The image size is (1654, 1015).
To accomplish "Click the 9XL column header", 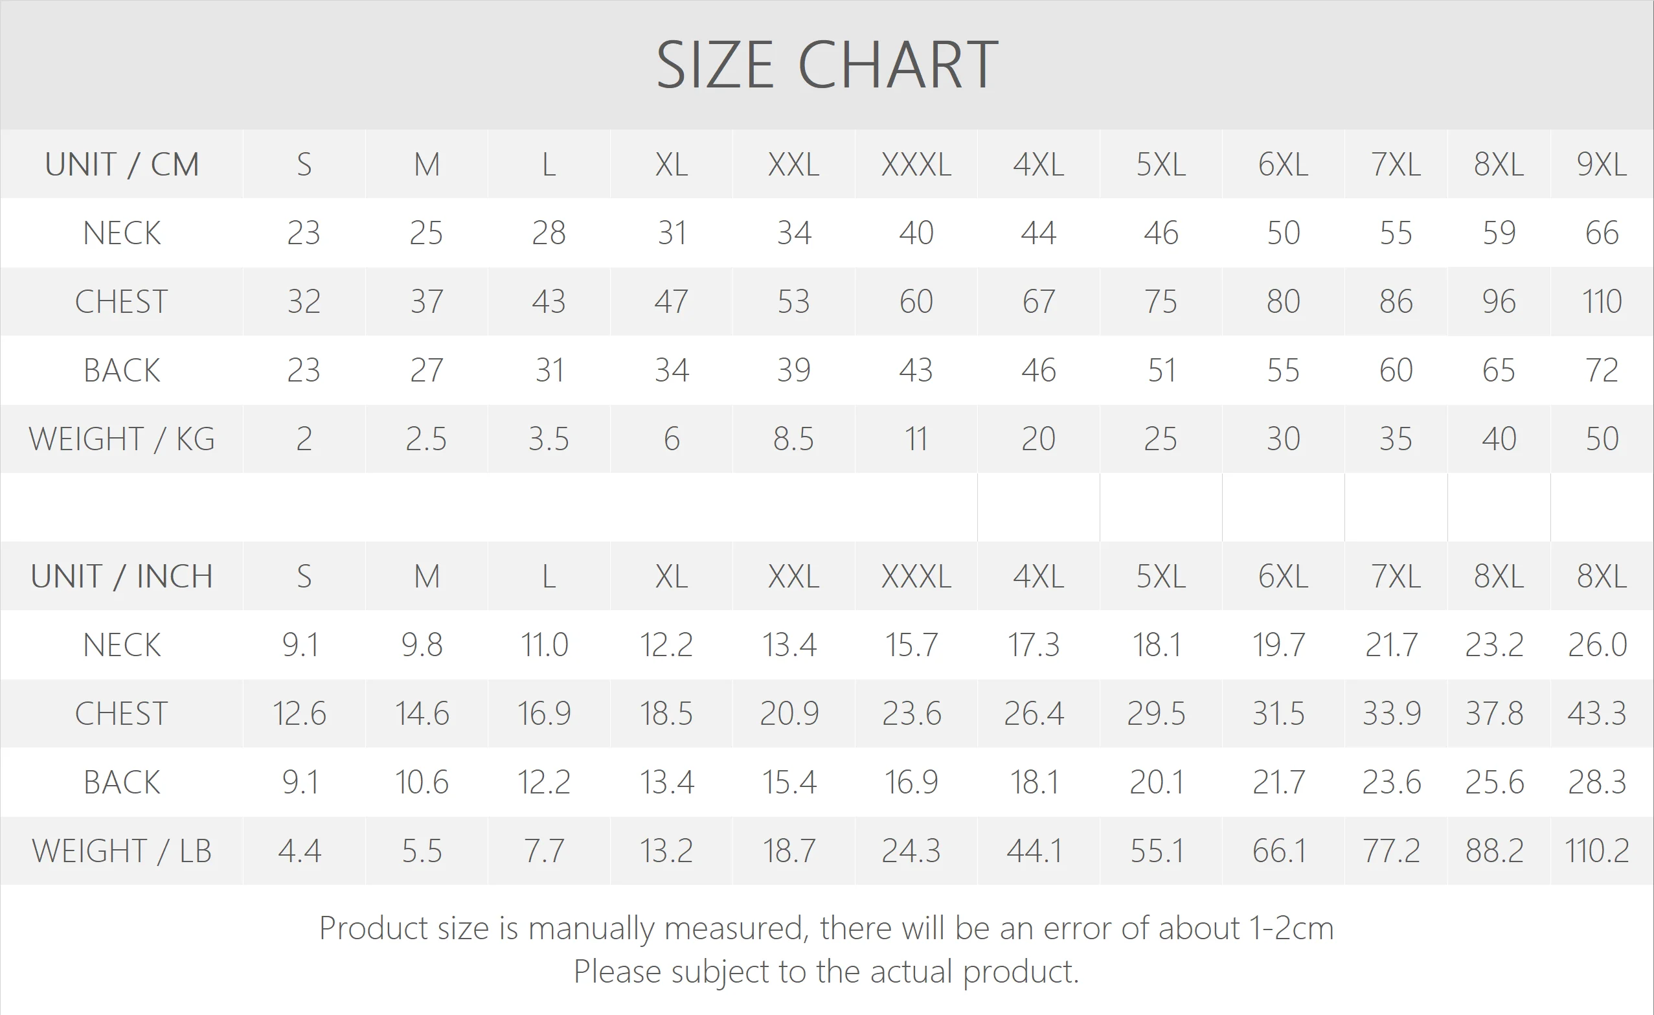I will tap(1602, 165).
